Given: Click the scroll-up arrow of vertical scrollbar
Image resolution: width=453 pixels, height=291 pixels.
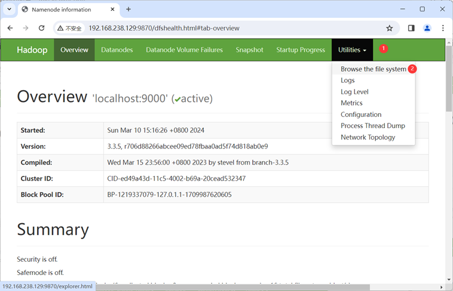Looking at the screenshot, I should coord(449,42).
